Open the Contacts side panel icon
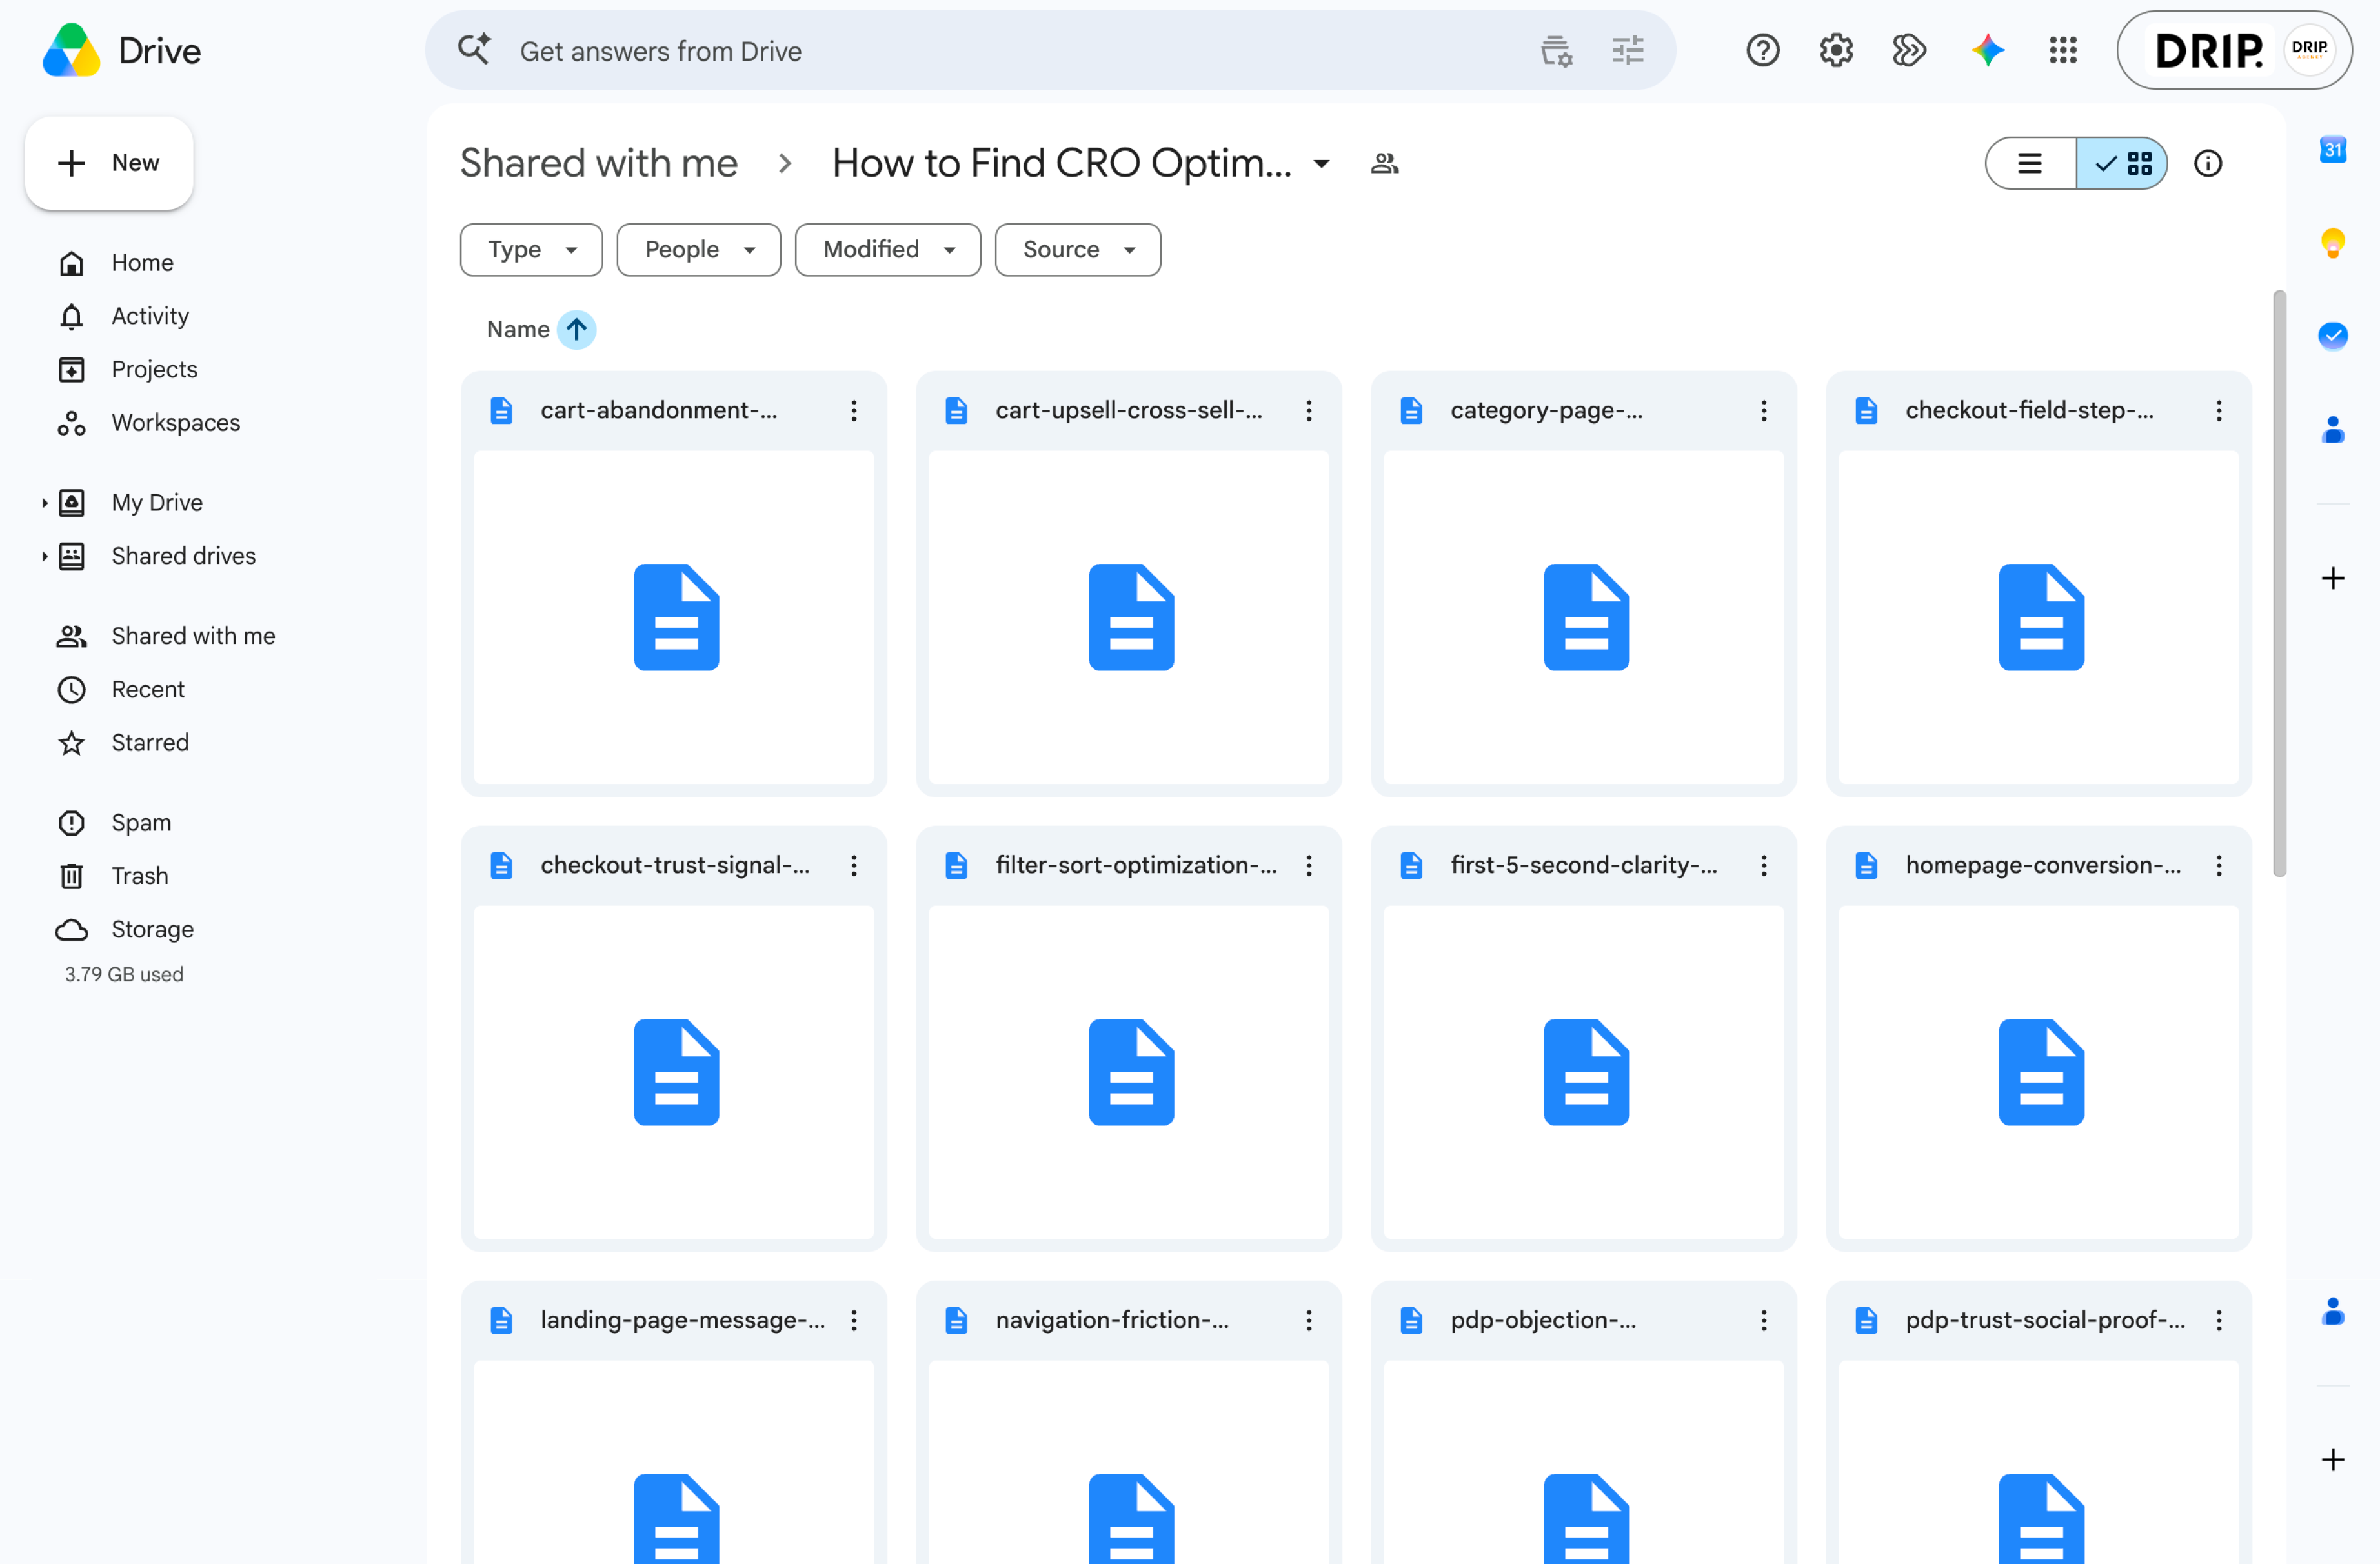 click(x=2333, y=430)
